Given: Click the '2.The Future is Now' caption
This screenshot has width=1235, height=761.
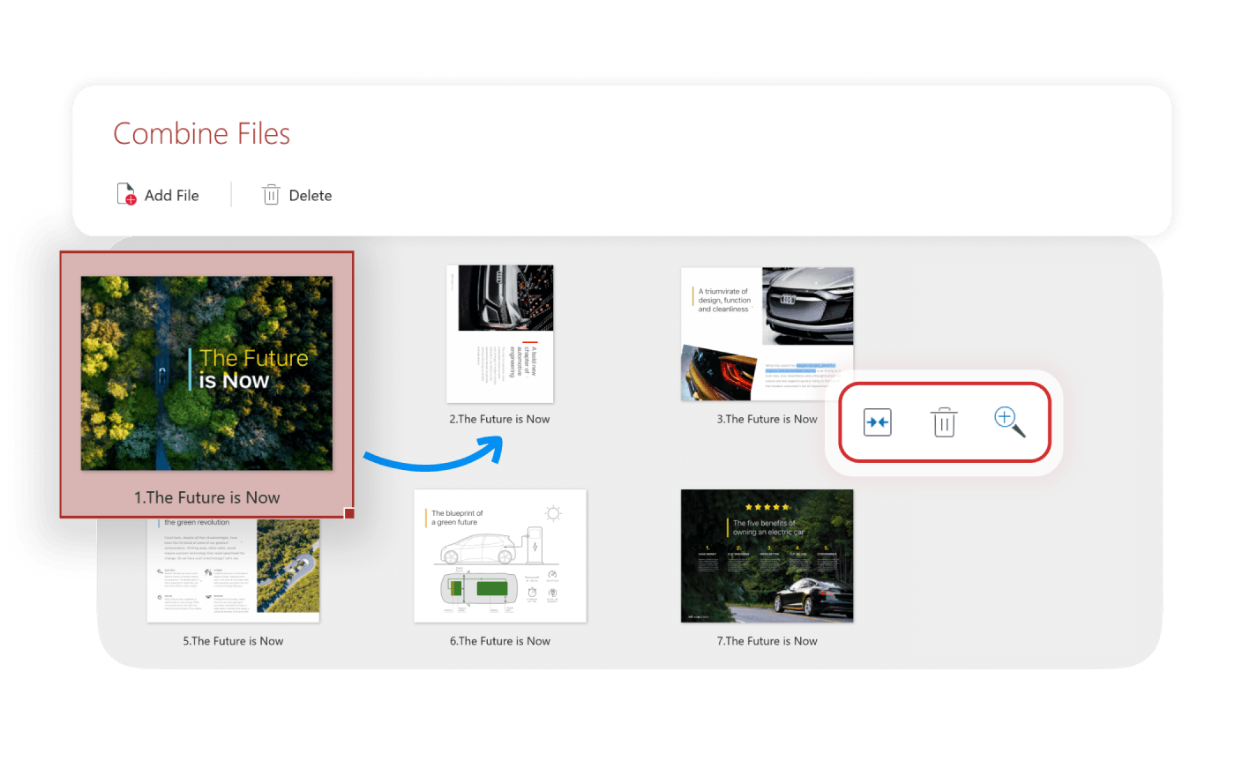Looking at the screenshot, I should tap(499, 419).
